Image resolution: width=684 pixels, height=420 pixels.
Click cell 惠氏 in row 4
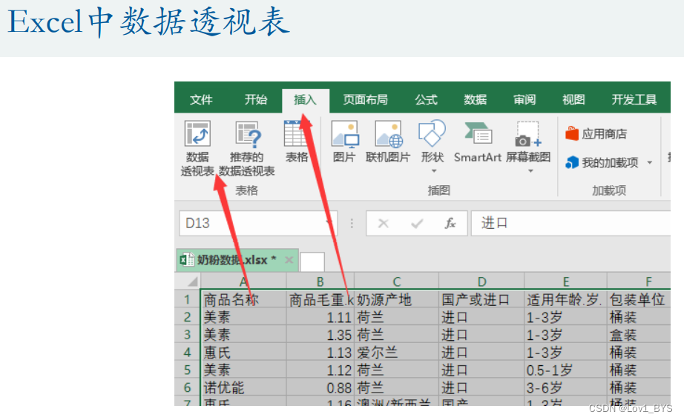[243, 352]
